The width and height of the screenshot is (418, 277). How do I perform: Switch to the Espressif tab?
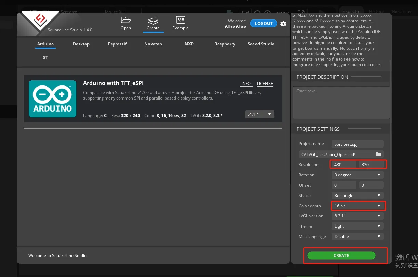[x=117, y=44]
